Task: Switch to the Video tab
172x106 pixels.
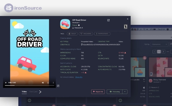Action: click(x=24, y=91)
